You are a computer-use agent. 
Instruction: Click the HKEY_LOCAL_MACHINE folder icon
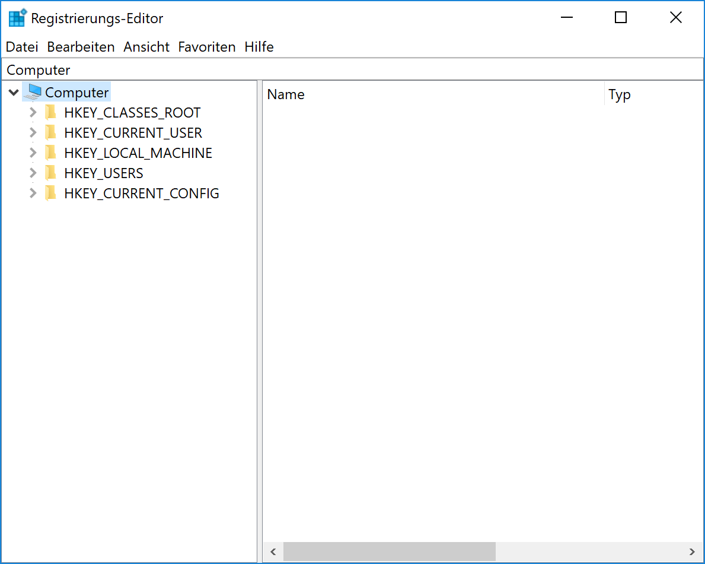click(x=51, y=153)
